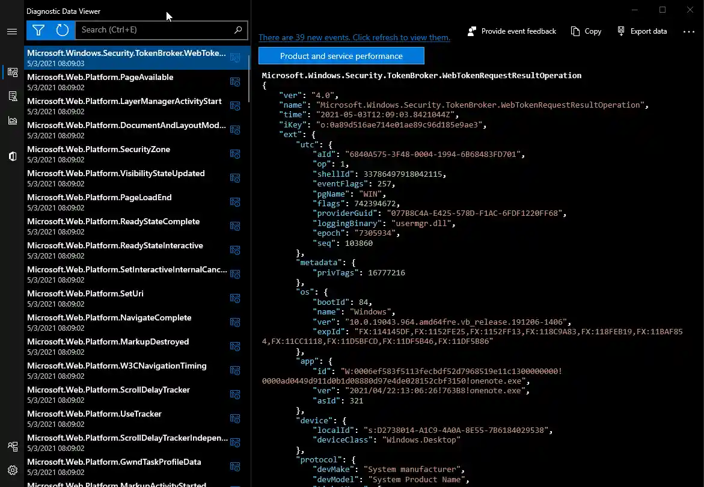The image size is (704, 487).
Task: Copy the event data
Action: (x=586, y=31)
